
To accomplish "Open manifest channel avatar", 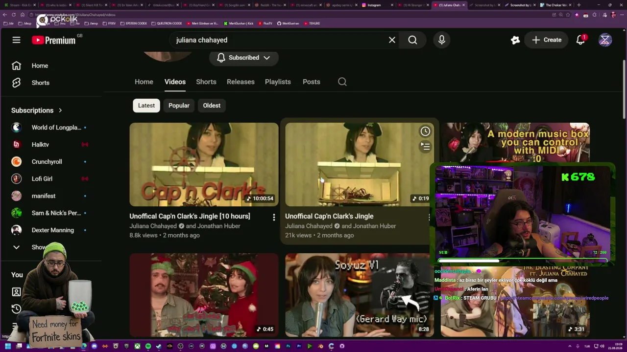I will coord(17,196).
